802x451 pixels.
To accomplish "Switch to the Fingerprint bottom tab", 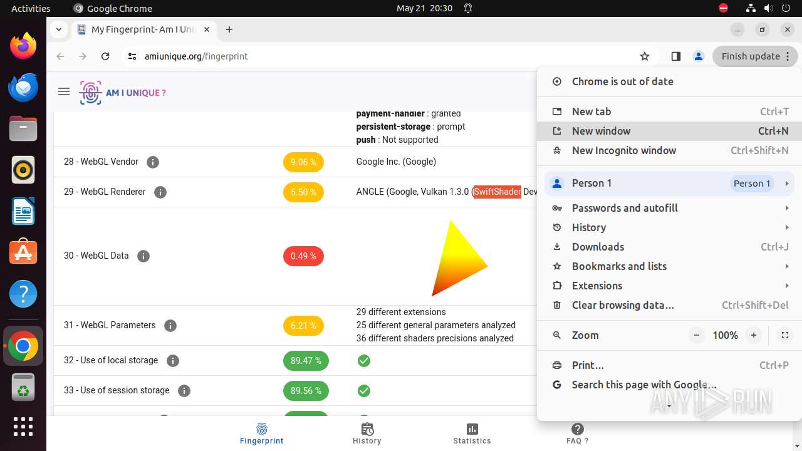I will (x=262, y=433).
